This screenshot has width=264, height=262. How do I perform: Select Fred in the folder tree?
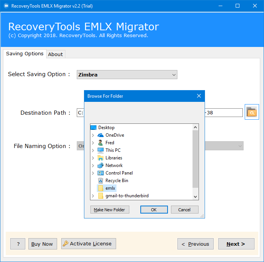[x=110, y=143]
